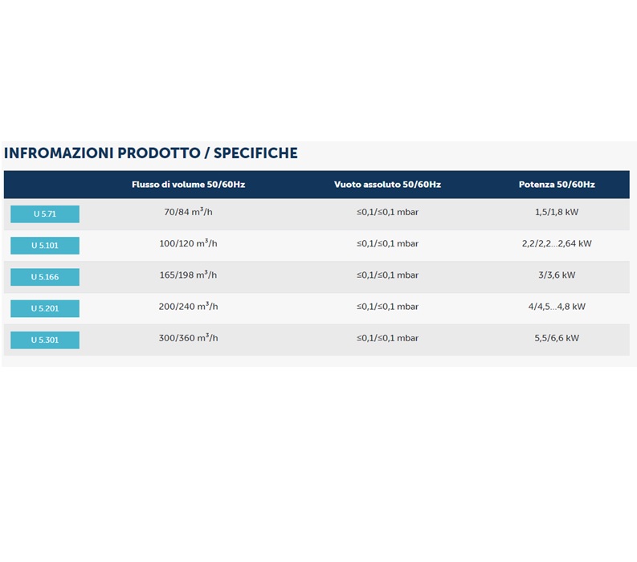
Task: Click the 'INFROMAZIONI PRODOTTO / SPECIFICHE' heading
Action: [x=151, y=153]
